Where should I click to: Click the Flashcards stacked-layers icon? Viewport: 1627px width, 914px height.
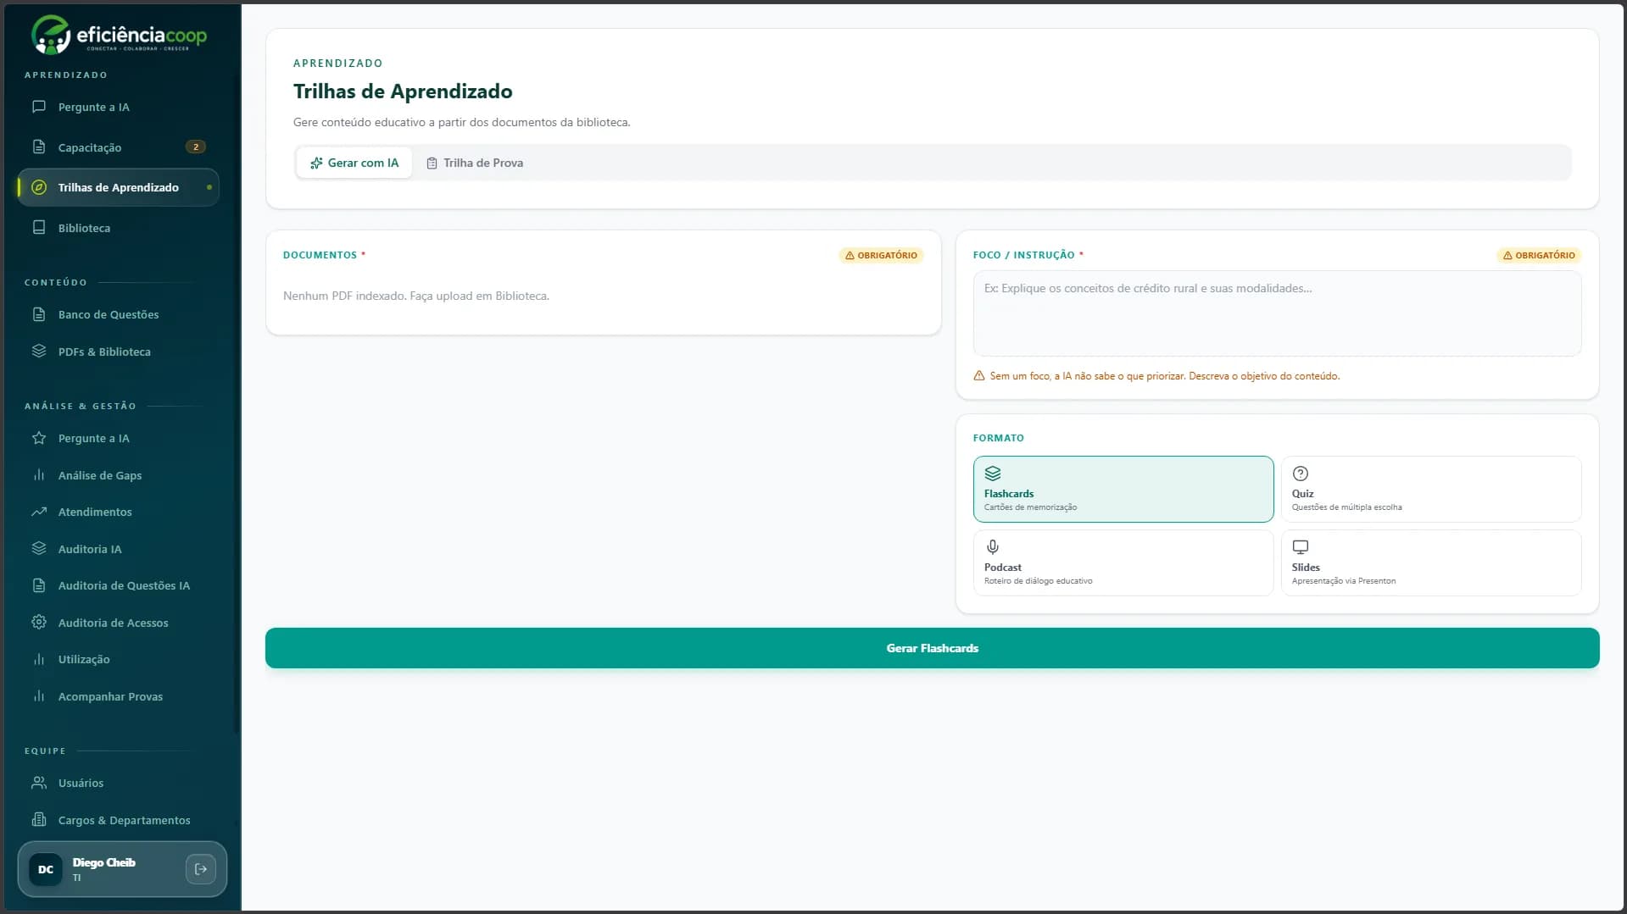click(993, 474)
